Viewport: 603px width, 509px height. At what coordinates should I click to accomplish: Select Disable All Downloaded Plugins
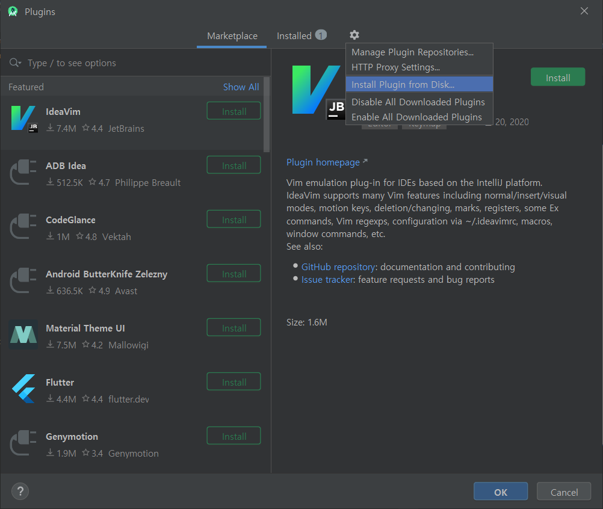click(x=419, y=102)
